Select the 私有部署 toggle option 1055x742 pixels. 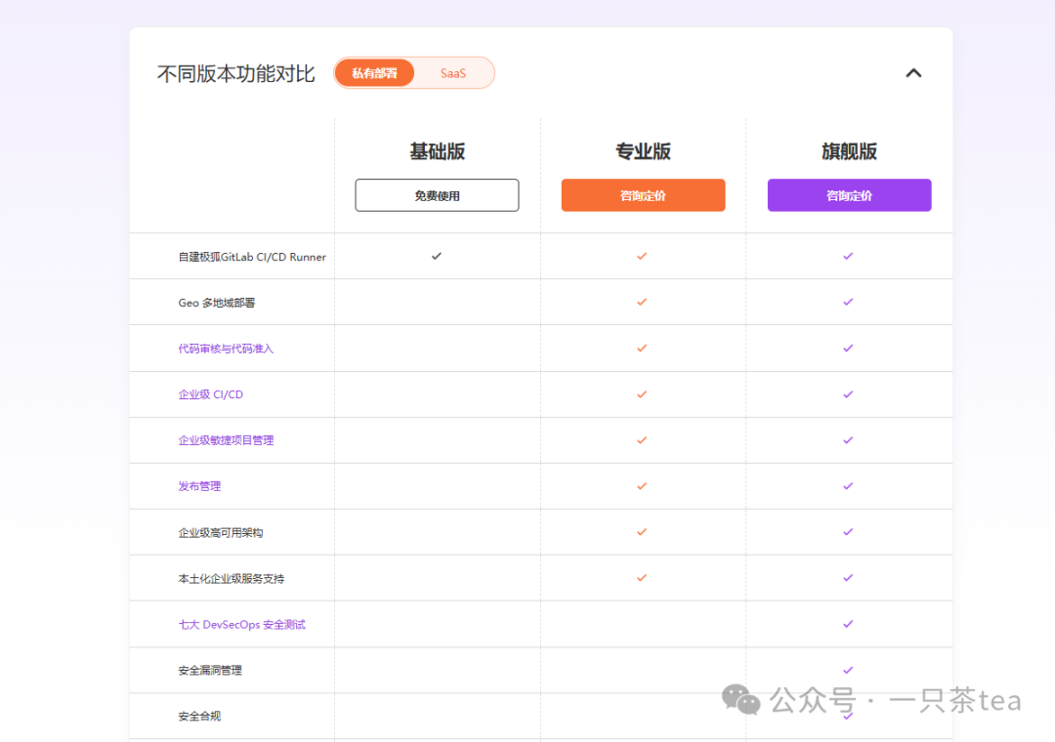pyautogui.click(x=374, y=72)
